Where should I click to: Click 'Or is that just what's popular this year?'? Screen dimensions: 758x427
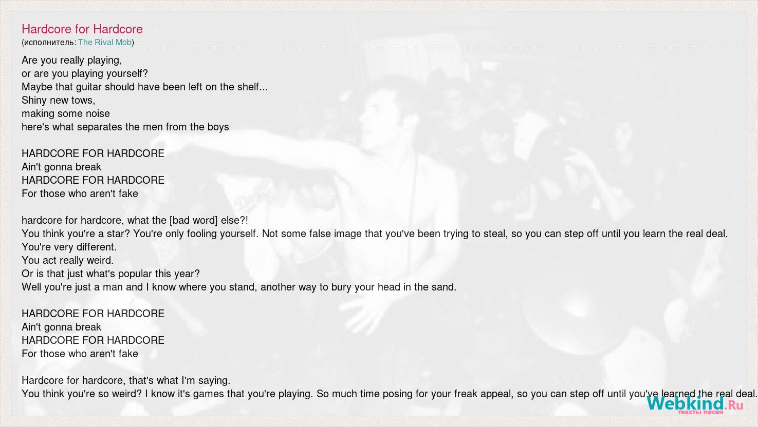111,274
